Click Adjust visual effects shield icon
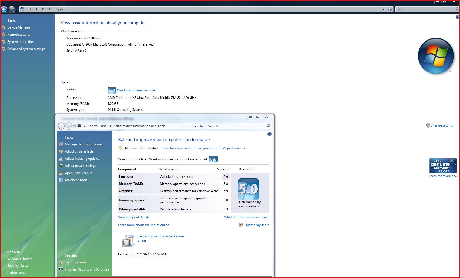The height and width of the screenshot is (278, 460). [61, 151]
